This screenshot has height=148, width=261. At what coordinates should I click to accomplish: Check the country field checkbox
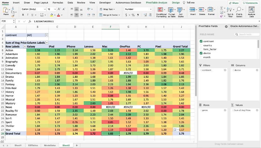pyautogui.click(x=201, y=45)
